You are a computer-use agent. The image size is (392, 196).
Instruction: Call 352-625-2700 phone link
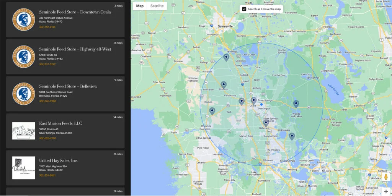click(x=47, y=138)
